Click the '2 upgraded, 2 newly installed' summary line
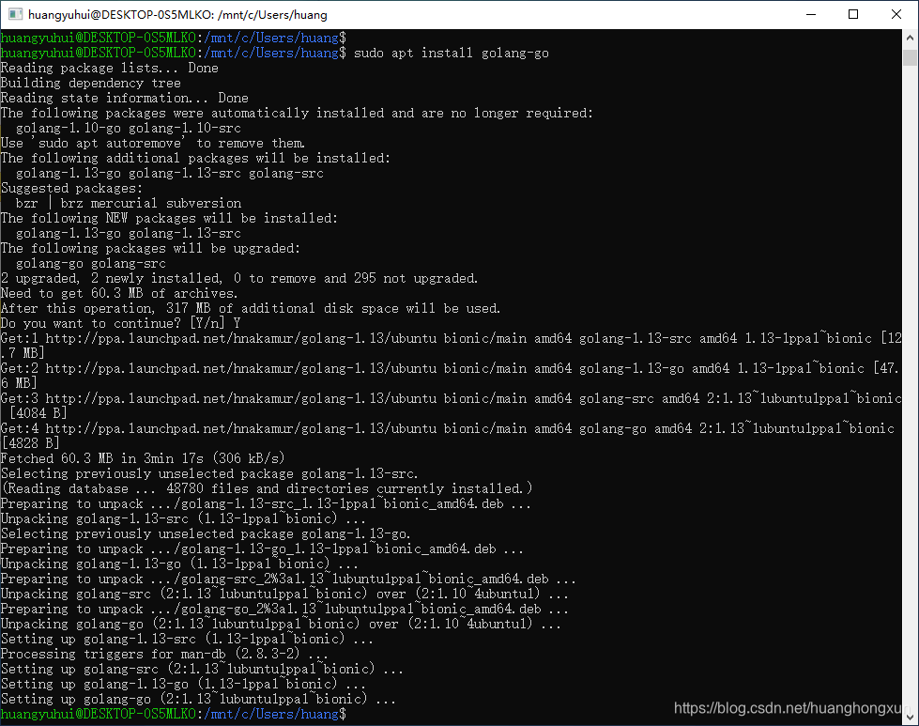 click(x=239, y=279)
